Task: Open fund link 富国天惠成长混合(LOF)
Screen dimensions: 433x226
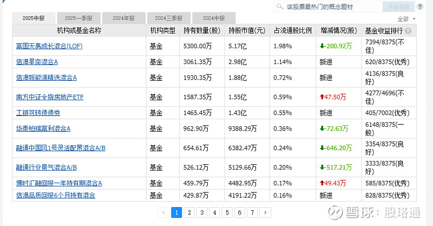Action: 49,46
